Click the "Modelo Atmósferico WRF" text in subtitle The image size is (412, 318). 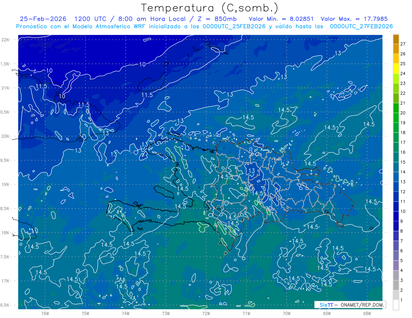(112, 26)
